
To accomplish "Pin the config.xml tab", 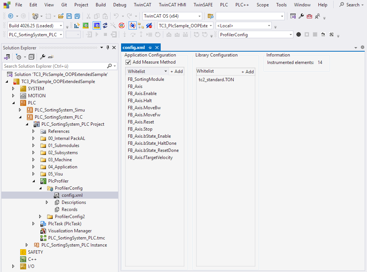I will tap(150, 48).
